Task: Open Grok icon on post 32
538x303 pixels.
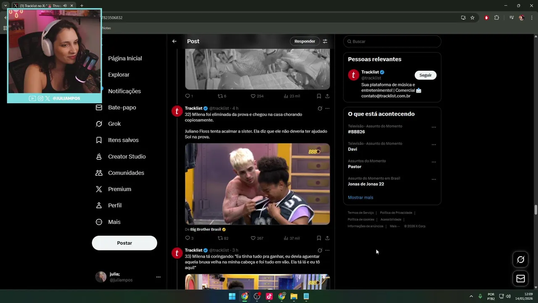Action: (x=320, y=109)
